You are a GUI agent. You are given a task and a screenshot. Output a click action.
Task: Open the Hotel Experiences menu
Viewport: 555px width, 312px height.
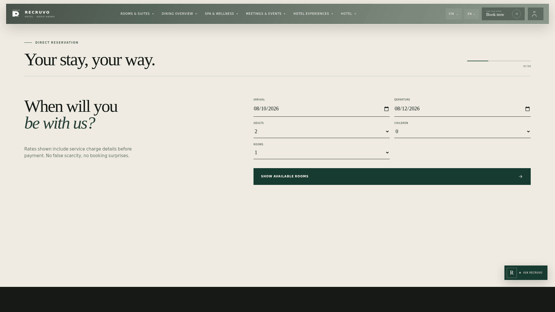coord(313,14)
